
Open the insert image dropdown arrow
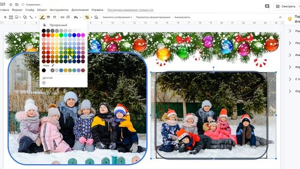click(20, 17)
